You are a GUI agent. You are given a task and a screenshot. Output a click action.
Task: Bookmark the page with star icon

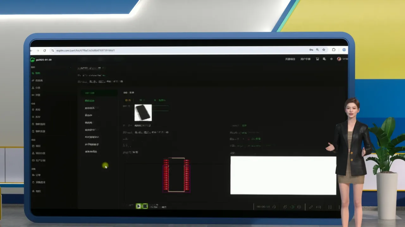point(324,50)
